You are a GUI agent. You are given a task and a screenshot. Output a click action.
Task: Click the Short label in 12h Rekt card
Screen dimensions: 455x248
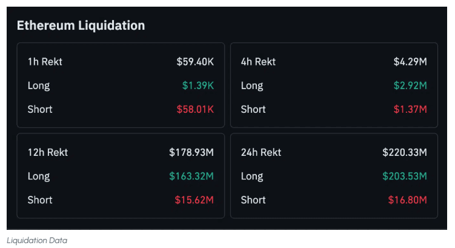(40, 200)
